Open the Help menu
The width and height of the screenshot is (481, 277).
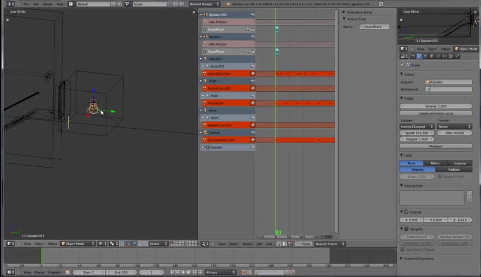[x=60, y=4]
